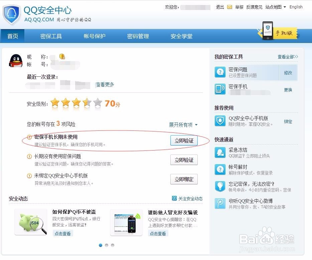Click 点击查看 under 如何保护Q币不被盗
The width and height of the screenshot is (312, 260).
63,234
